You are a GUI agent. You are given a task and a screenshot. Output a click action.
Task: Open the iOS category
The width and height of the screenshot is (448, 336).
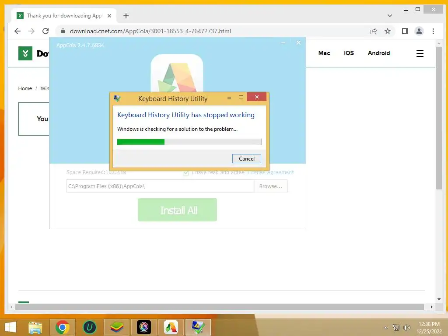349,53
